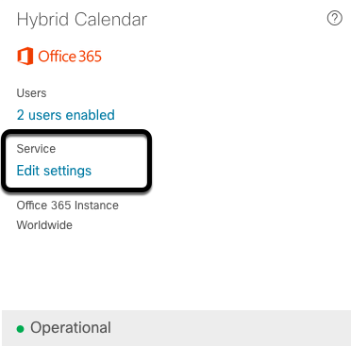Click the Office 365 Instance label
The height and width of the screenshot is (346, 351).
(x=68, y=206)
